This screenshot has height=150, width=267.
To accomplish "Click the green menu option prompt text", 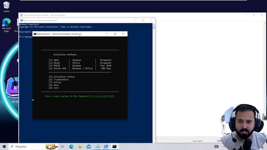I will click(81, 96).
